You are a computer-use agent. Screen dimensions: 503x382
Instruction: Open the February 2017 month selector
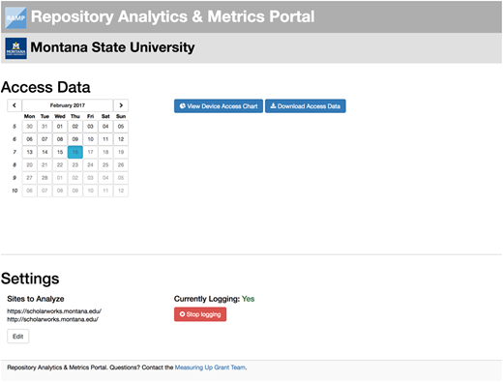click(68, 105)
